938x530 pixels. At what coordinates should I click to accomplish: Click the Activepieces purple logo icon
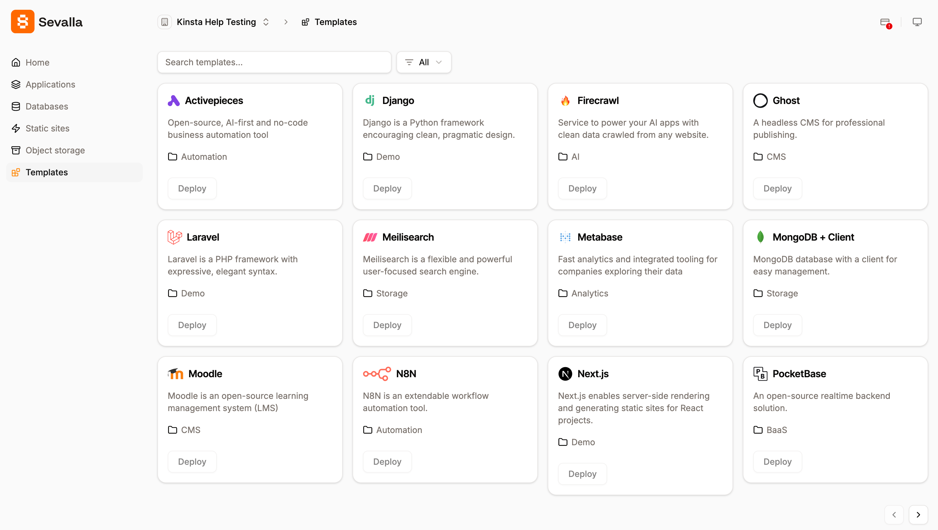click(x=174, y=101)
